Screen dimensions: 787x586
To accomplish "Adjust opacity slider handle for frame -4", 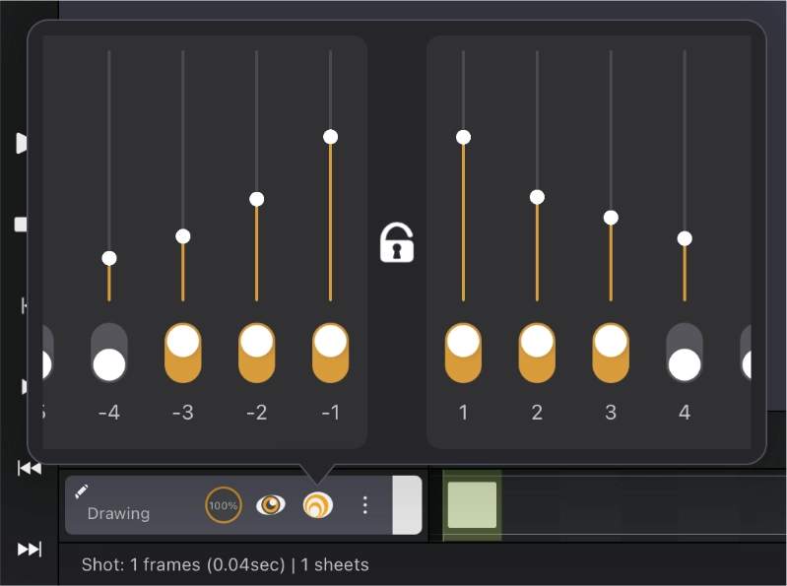I will click(x=109, y=258).
